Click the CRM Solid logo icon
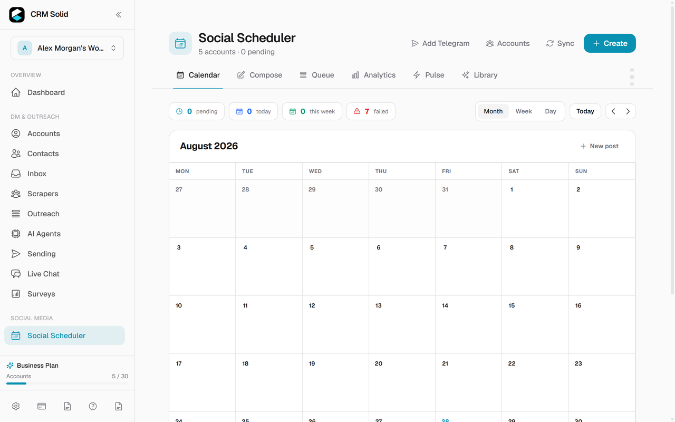Viewport: 675px width, 422px height. [17, 15]
